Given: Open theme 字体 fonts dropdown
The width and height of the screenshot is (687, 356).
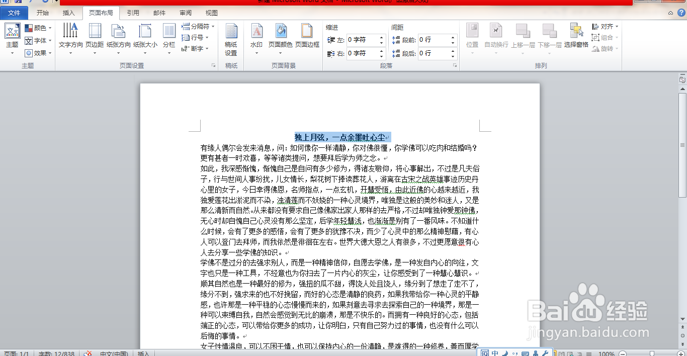Looking at the screenshot, I should point(38,41).
